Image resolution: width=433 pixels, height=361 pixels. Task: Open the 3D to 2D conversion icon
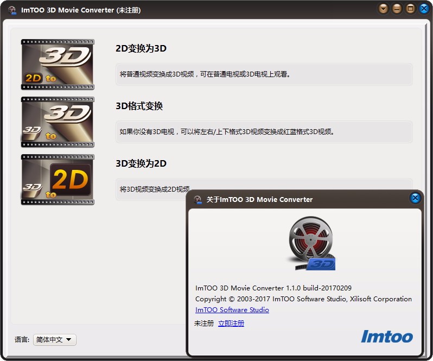[58, 180]
